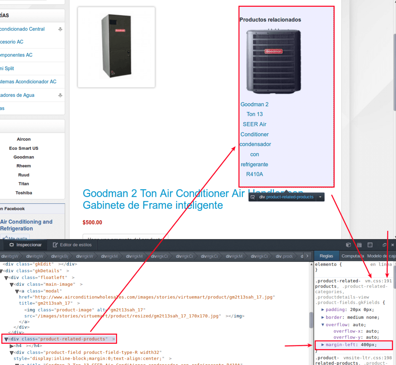The width and height of the screenshot is (396, 365).
Task: Collapse the overflow rule property
Action: [323, 325]
